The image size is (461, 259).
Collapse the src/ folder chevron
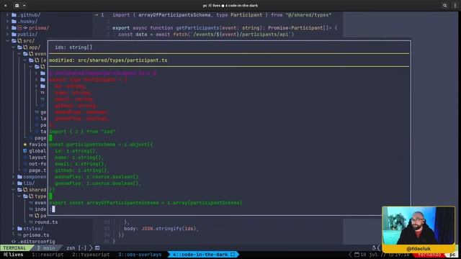[7, 41]
